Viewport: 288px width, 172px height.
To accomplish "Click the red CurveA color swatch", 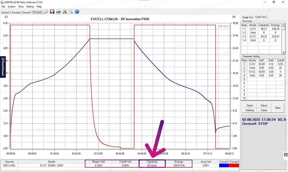I will tap(234, 165).
